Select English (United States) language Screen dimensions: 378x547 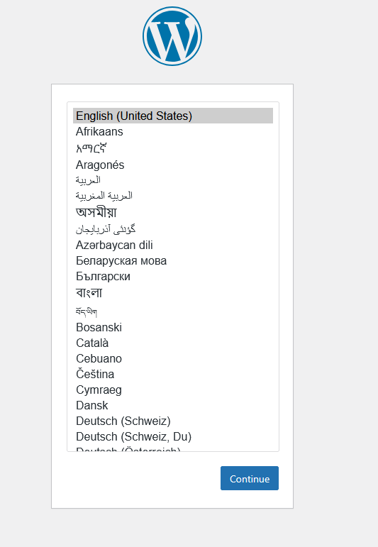click(x=173, y=116)
